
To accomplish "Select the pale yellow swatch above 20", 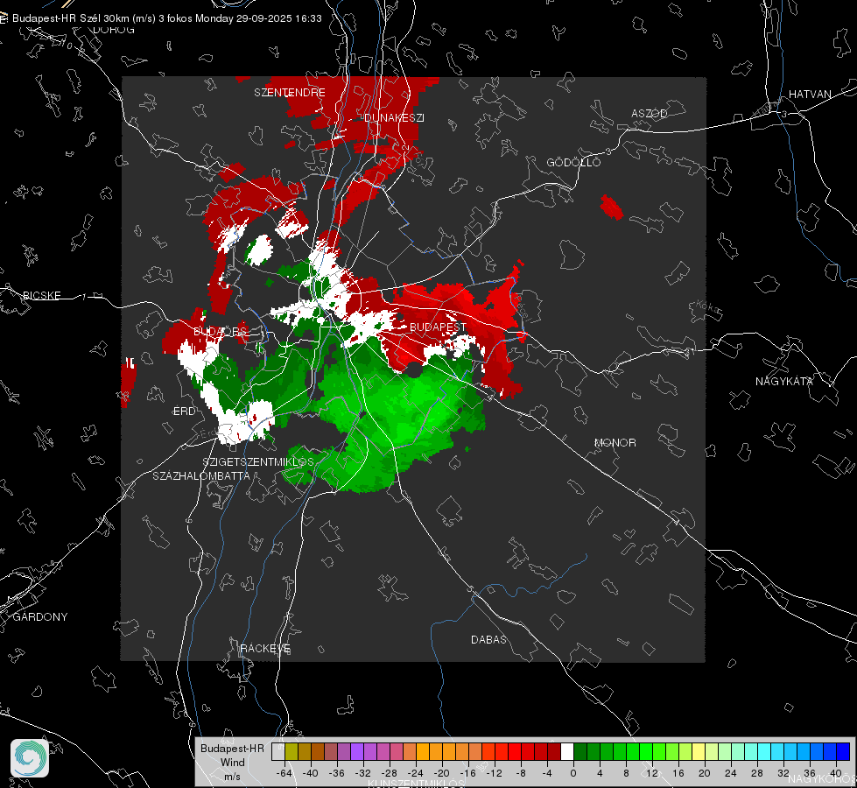I will coord(699,752).
